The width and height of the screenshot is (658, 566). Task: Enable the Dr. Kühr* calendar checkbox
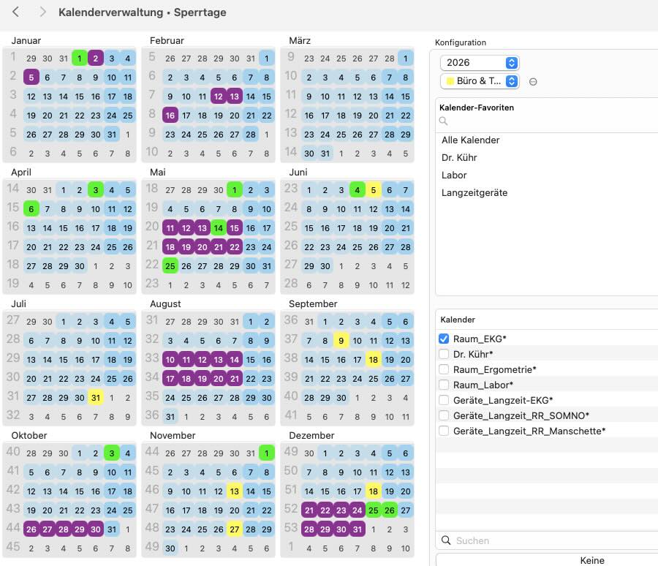[444, 354]
